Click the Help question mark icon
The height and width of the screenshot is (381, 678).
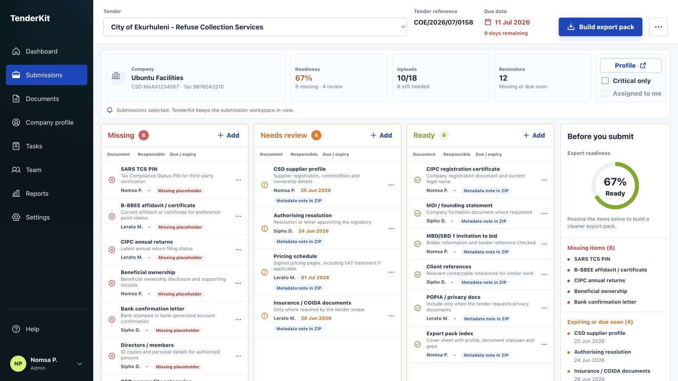16,329
